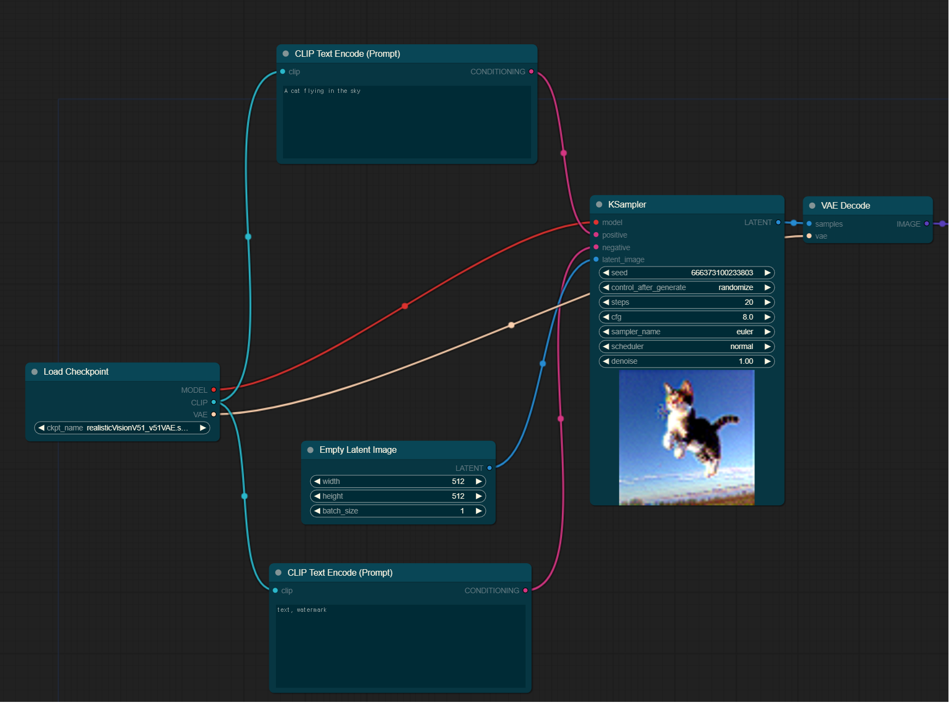Collapse the Load Checkpoint node via its title dot
The width and height of the screenshot is (949, 703).
coord(34,371)
